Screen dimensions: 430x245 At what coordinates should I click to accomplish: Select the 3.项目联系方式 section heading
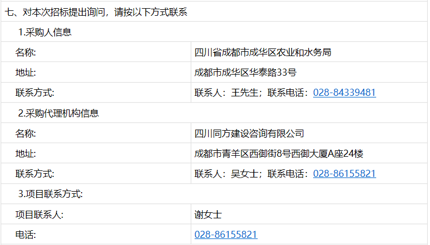pyautogui.click(x=51, y=194)
